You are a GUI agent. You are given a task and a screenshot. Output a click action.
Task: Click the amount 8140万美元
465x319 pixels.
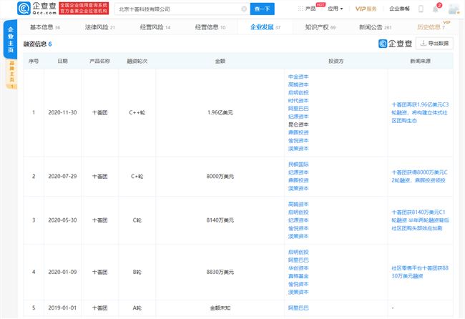220,220
